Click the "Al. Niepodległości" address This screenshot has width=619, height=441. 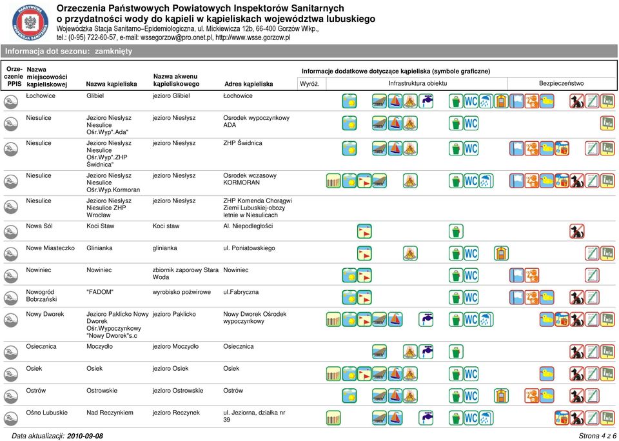248,226
